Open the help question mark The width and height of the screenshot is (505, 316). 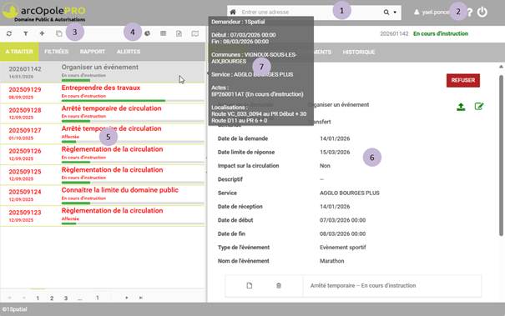point(470,13)
